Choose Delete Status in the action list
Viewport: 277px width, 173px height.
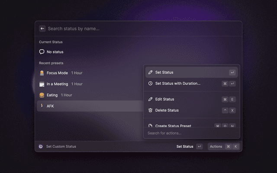167,110
